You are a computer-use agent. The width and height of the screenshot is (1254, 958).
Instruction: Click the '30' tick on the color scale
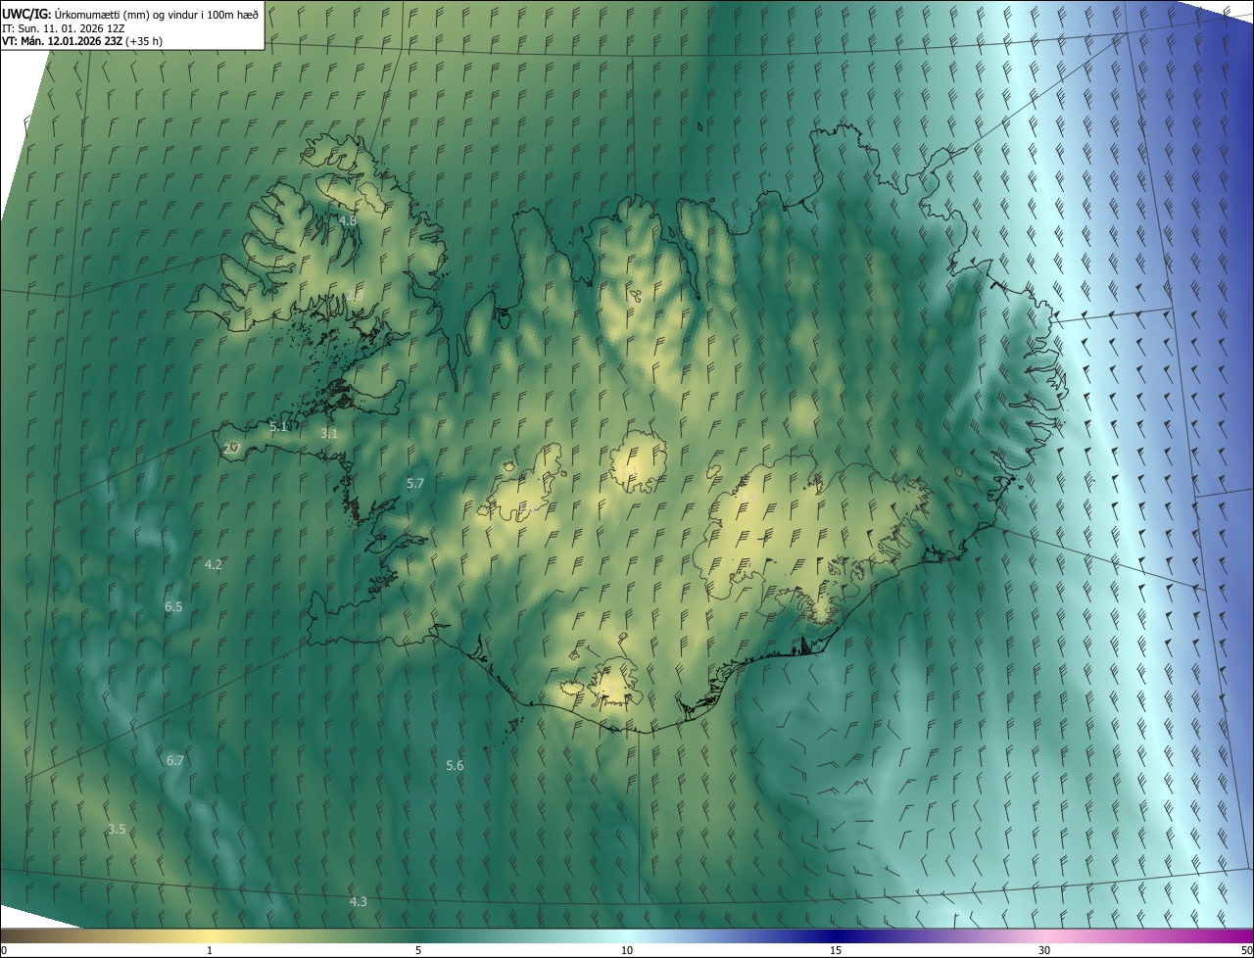(x=1044, y=951)
